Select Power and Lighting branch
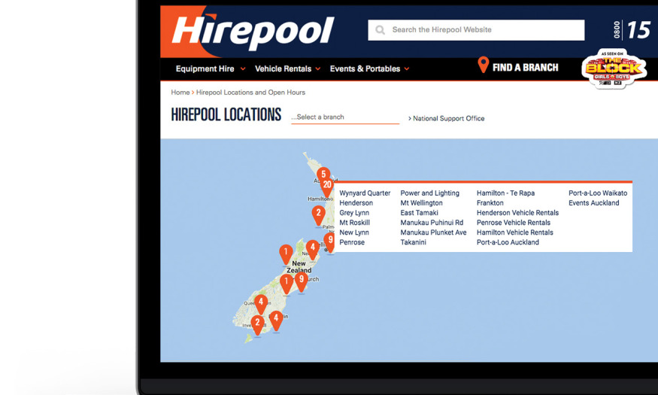Image resolution: width=658 pixels, height=395 pixels. (429, 193)
